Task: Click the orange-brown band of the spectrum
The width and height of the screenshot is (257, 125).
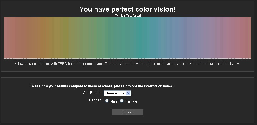Action: tap(42, 38)
